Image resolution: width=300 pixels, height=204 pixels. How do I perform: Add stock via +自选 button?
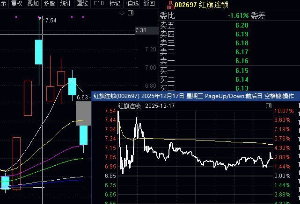pyautogui.click(x=132, y=3)
